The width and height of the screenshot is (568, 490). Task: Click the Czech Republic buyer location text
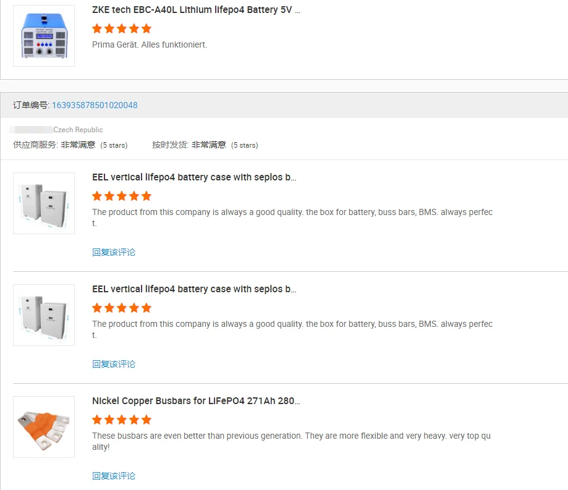(78, 130)
